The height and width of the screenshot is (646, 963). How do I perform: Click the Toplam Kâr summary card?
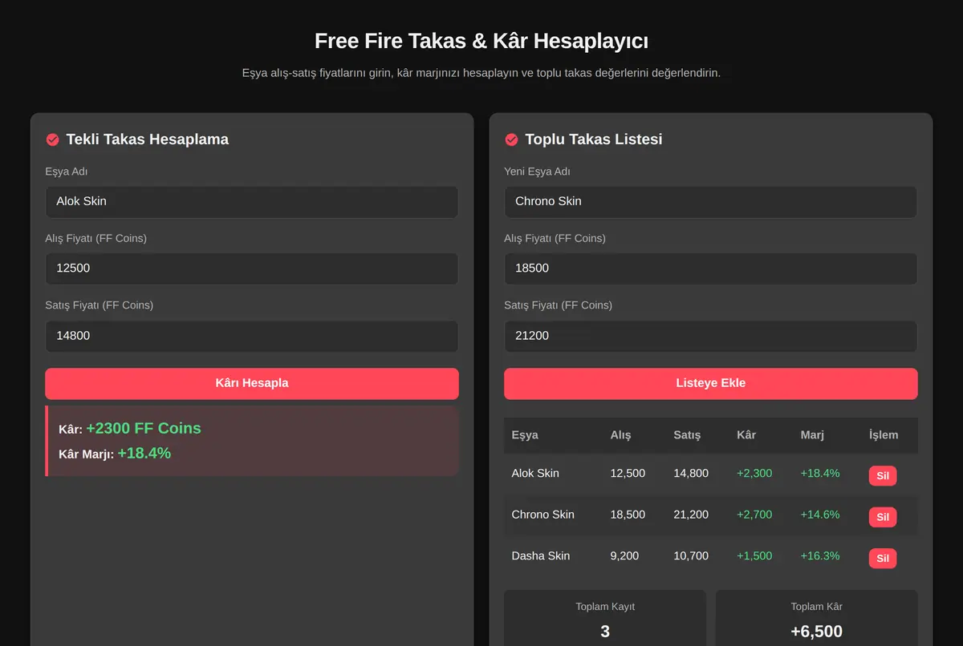click(x=816, y=618)
